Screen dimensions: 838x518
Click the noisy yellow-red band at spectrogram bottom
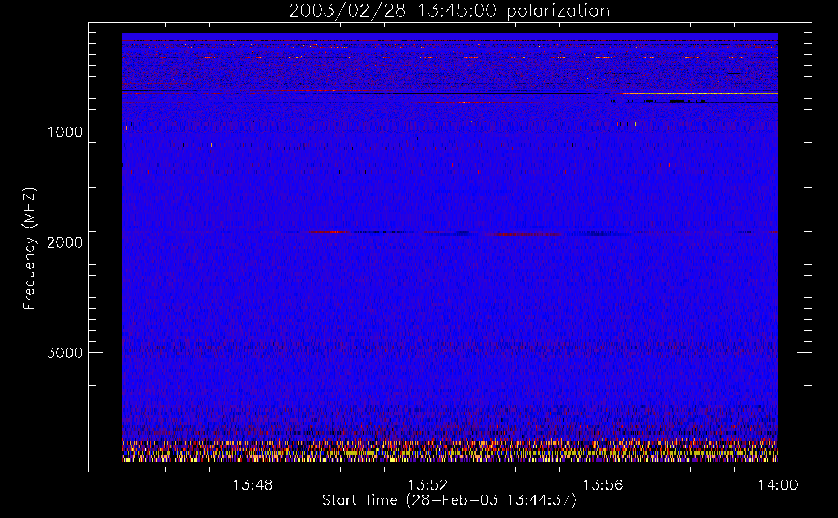[450, 451]
